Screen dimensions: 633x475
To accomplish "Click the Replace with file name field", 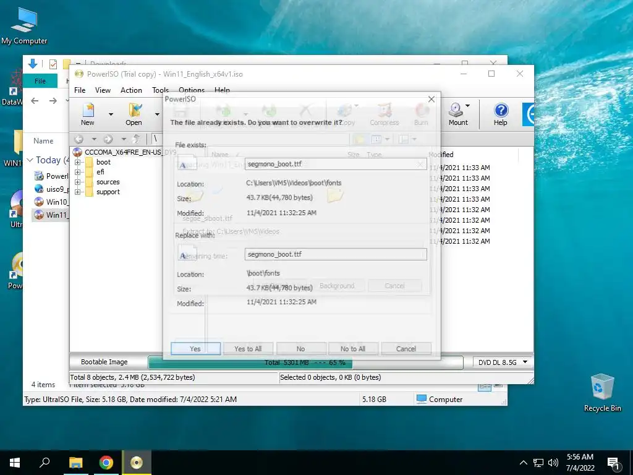I will pyautogui.click(x=336, y=254).
